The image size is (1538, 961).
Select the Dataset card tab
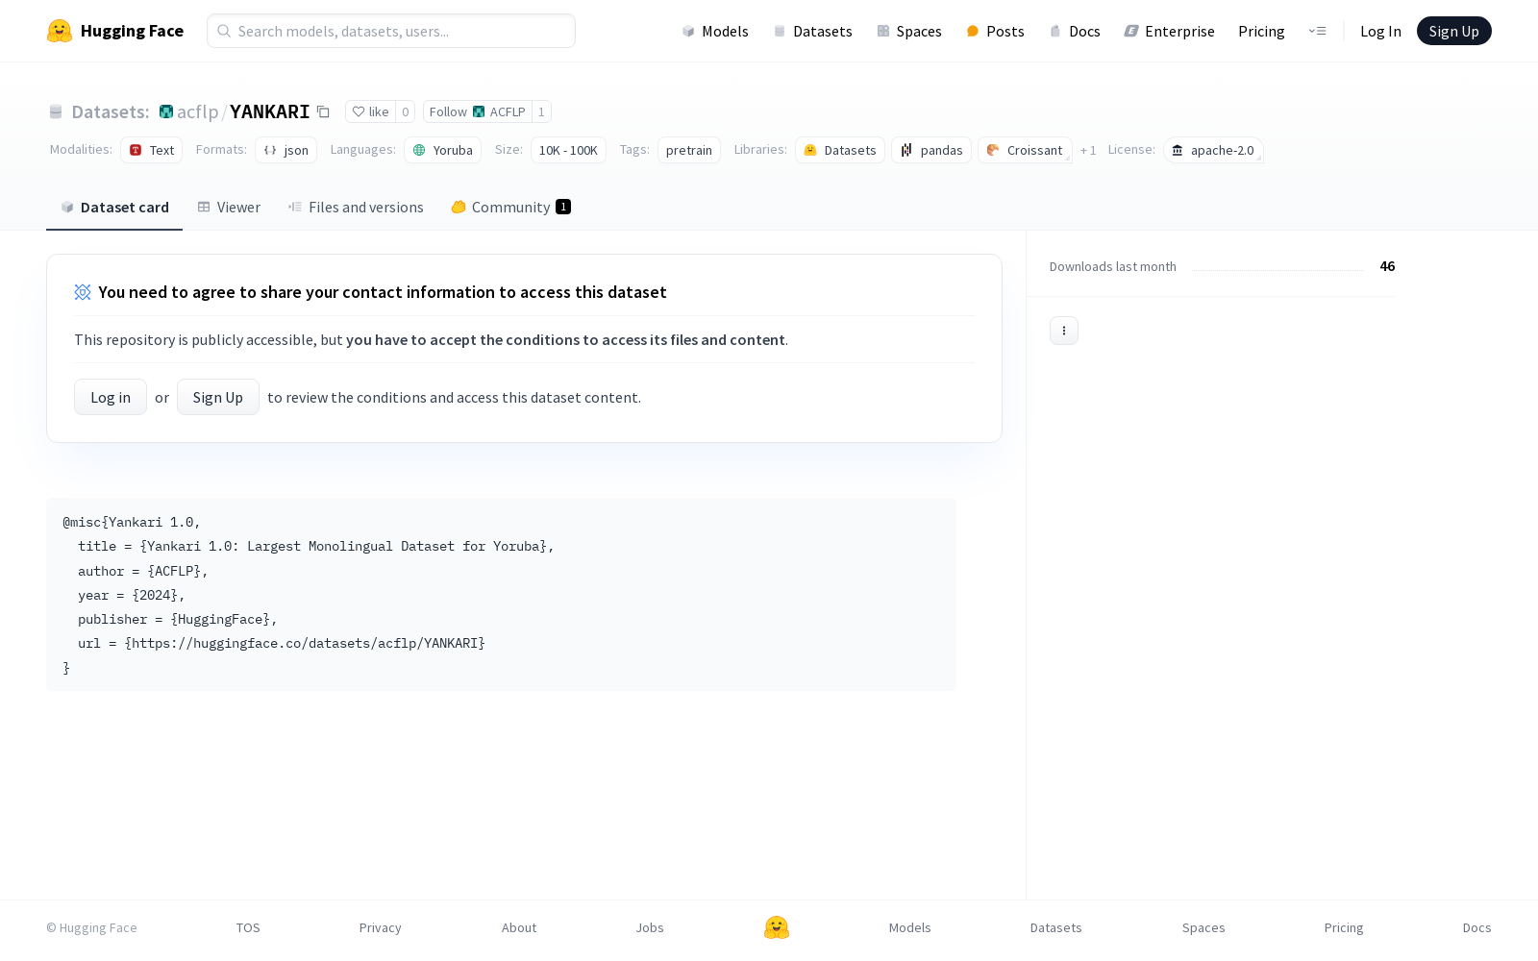click(x=114, y=207)
